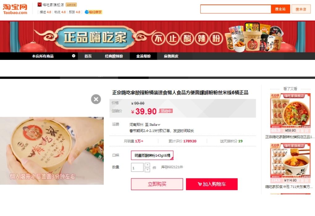Screen dimensions: 315x216
Task: Click the search input field
Action: pos(236,9)
